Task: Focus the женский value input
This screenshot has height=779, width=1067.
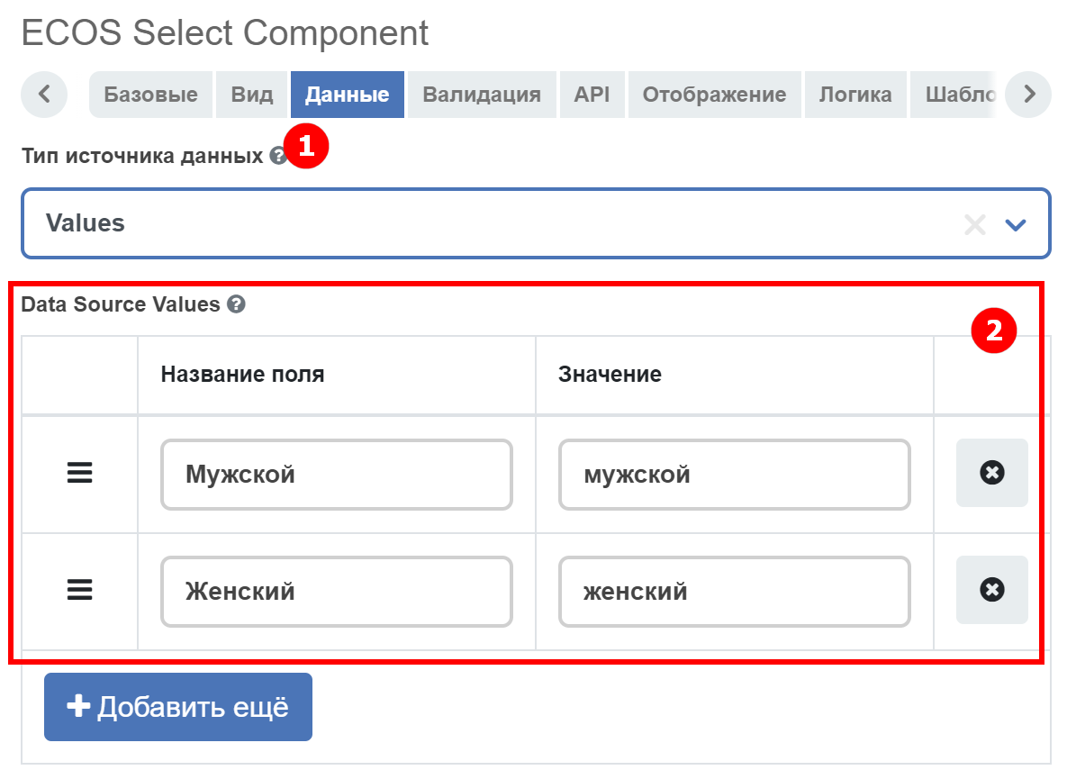Action: 734,591
